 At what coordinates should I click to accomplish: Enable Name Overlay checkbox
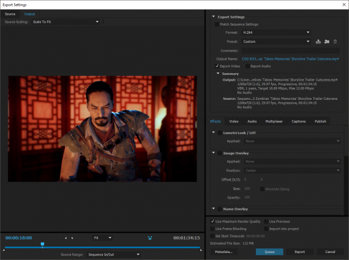(x=219, y=209)
